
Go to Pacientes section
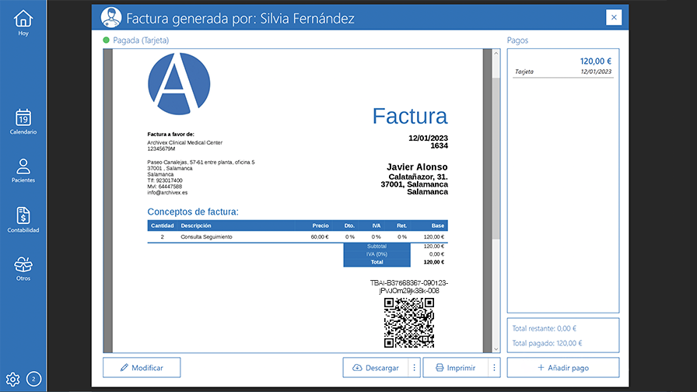[23, 170]
